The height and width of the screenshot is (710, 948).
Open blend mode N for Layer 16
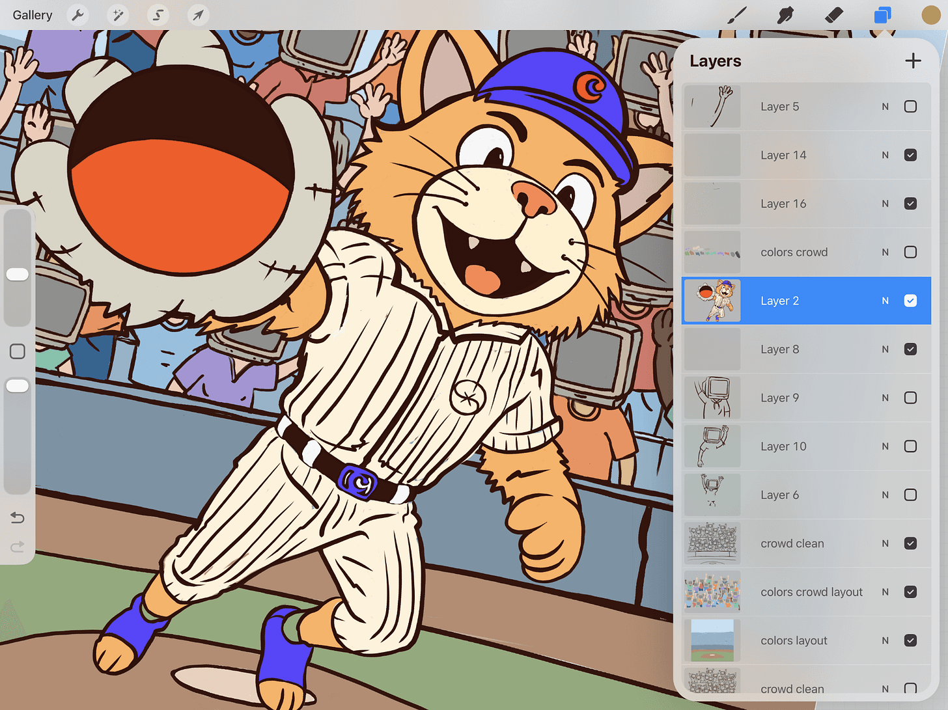click(x=885, y=204)
